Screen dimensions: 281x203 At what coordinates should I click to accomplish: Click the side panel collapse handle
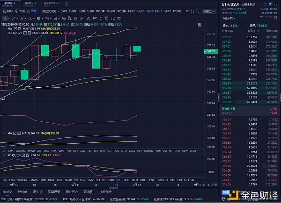tap(218, 98)
